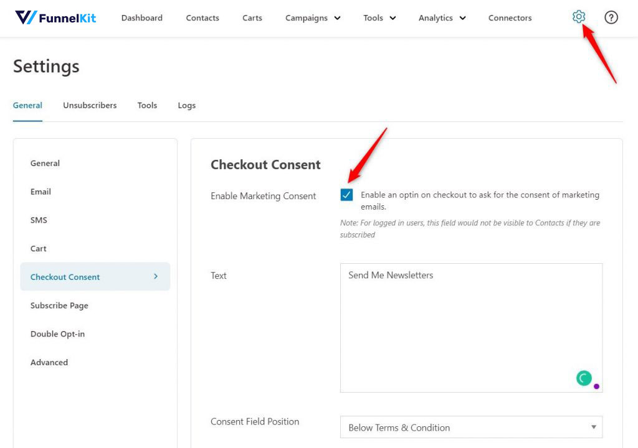Go to Contacts in the top navigation

202,18
